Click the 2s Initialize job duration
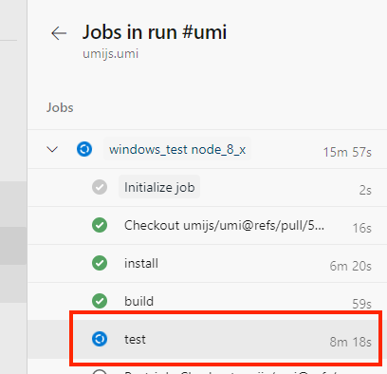Screen dimensions: 387x374 coord(365,190)
